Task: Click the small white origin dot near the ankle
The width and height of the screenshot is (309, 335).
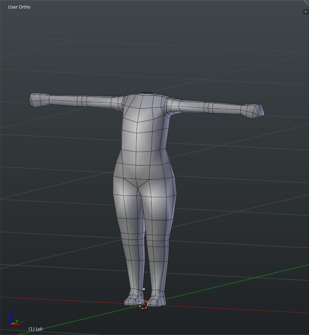Action: pos(144,289)
